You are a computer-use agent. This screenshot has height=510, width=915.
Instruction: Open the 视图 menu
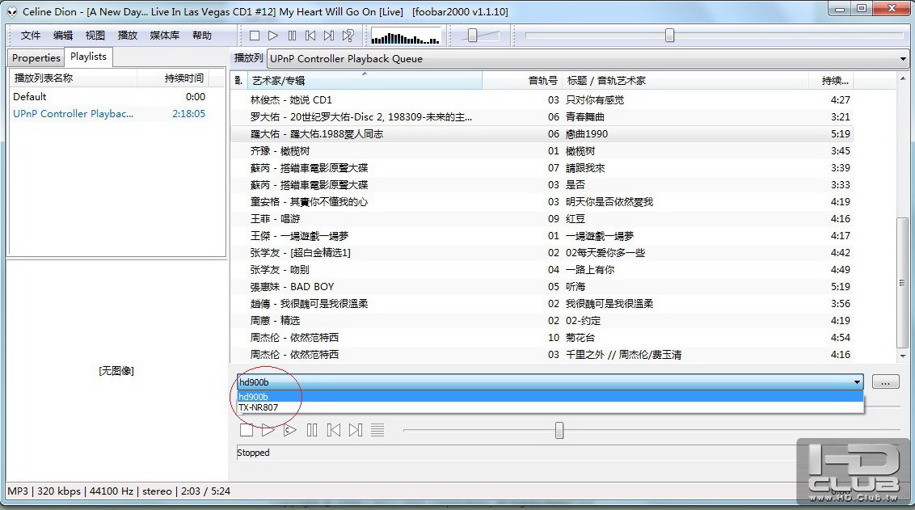point(95,36)
